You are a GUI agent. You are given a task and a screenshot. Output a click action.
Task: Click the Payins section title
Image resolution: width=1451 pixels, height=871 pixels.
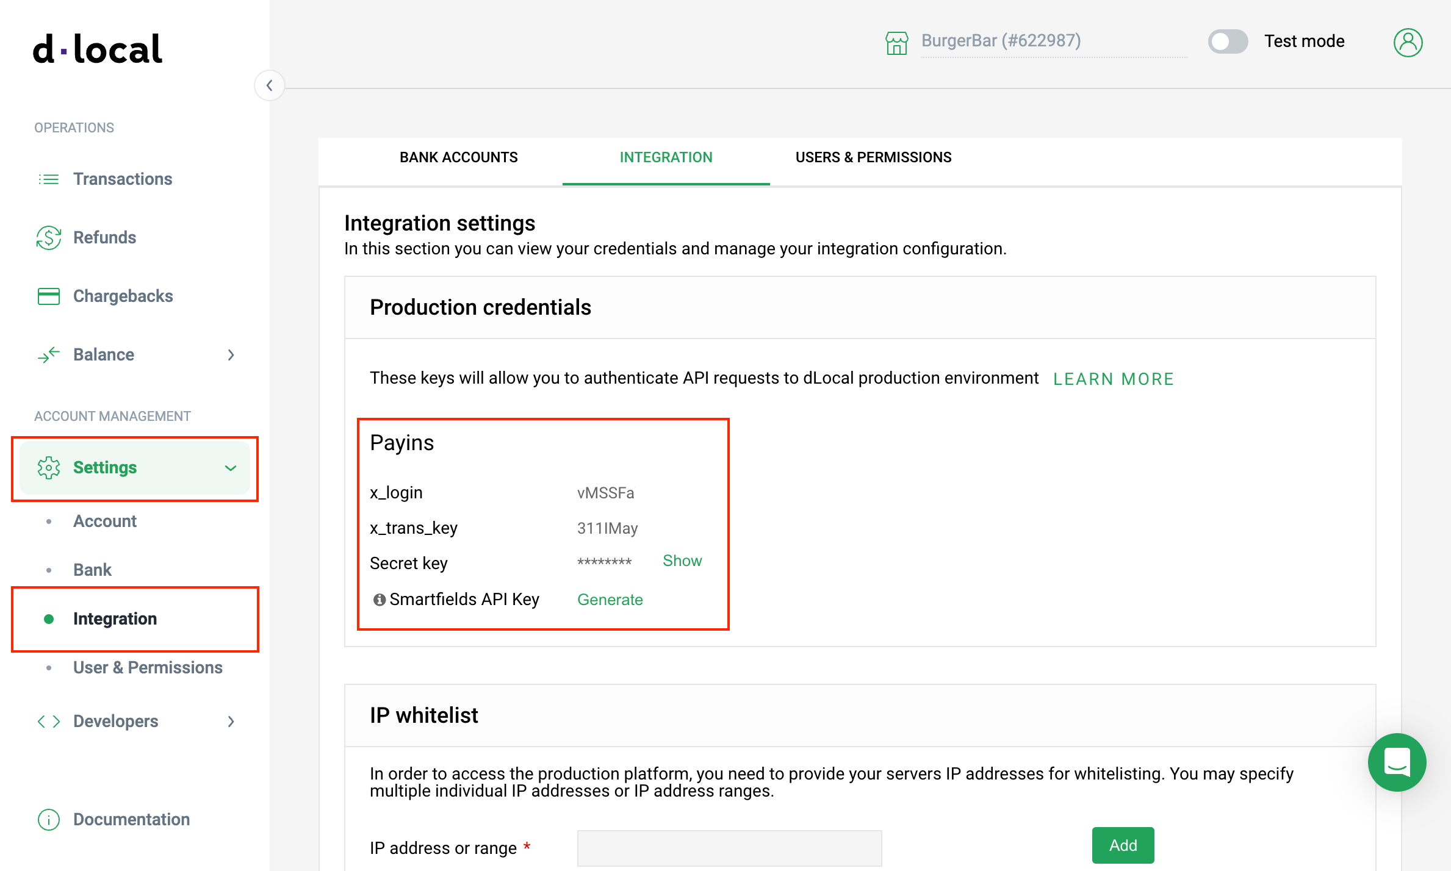[401, 443]
